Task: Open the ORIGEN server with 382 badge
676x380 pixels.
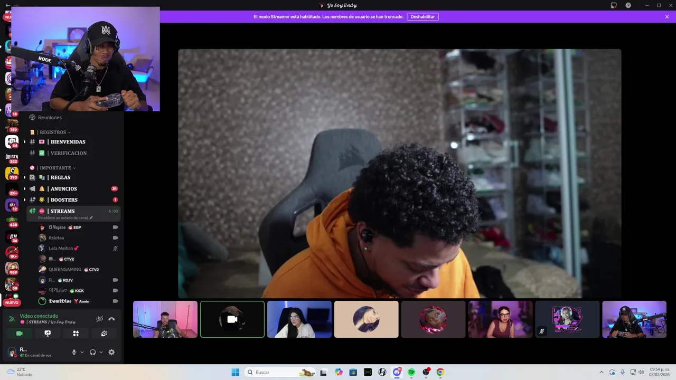Action: 12,157
